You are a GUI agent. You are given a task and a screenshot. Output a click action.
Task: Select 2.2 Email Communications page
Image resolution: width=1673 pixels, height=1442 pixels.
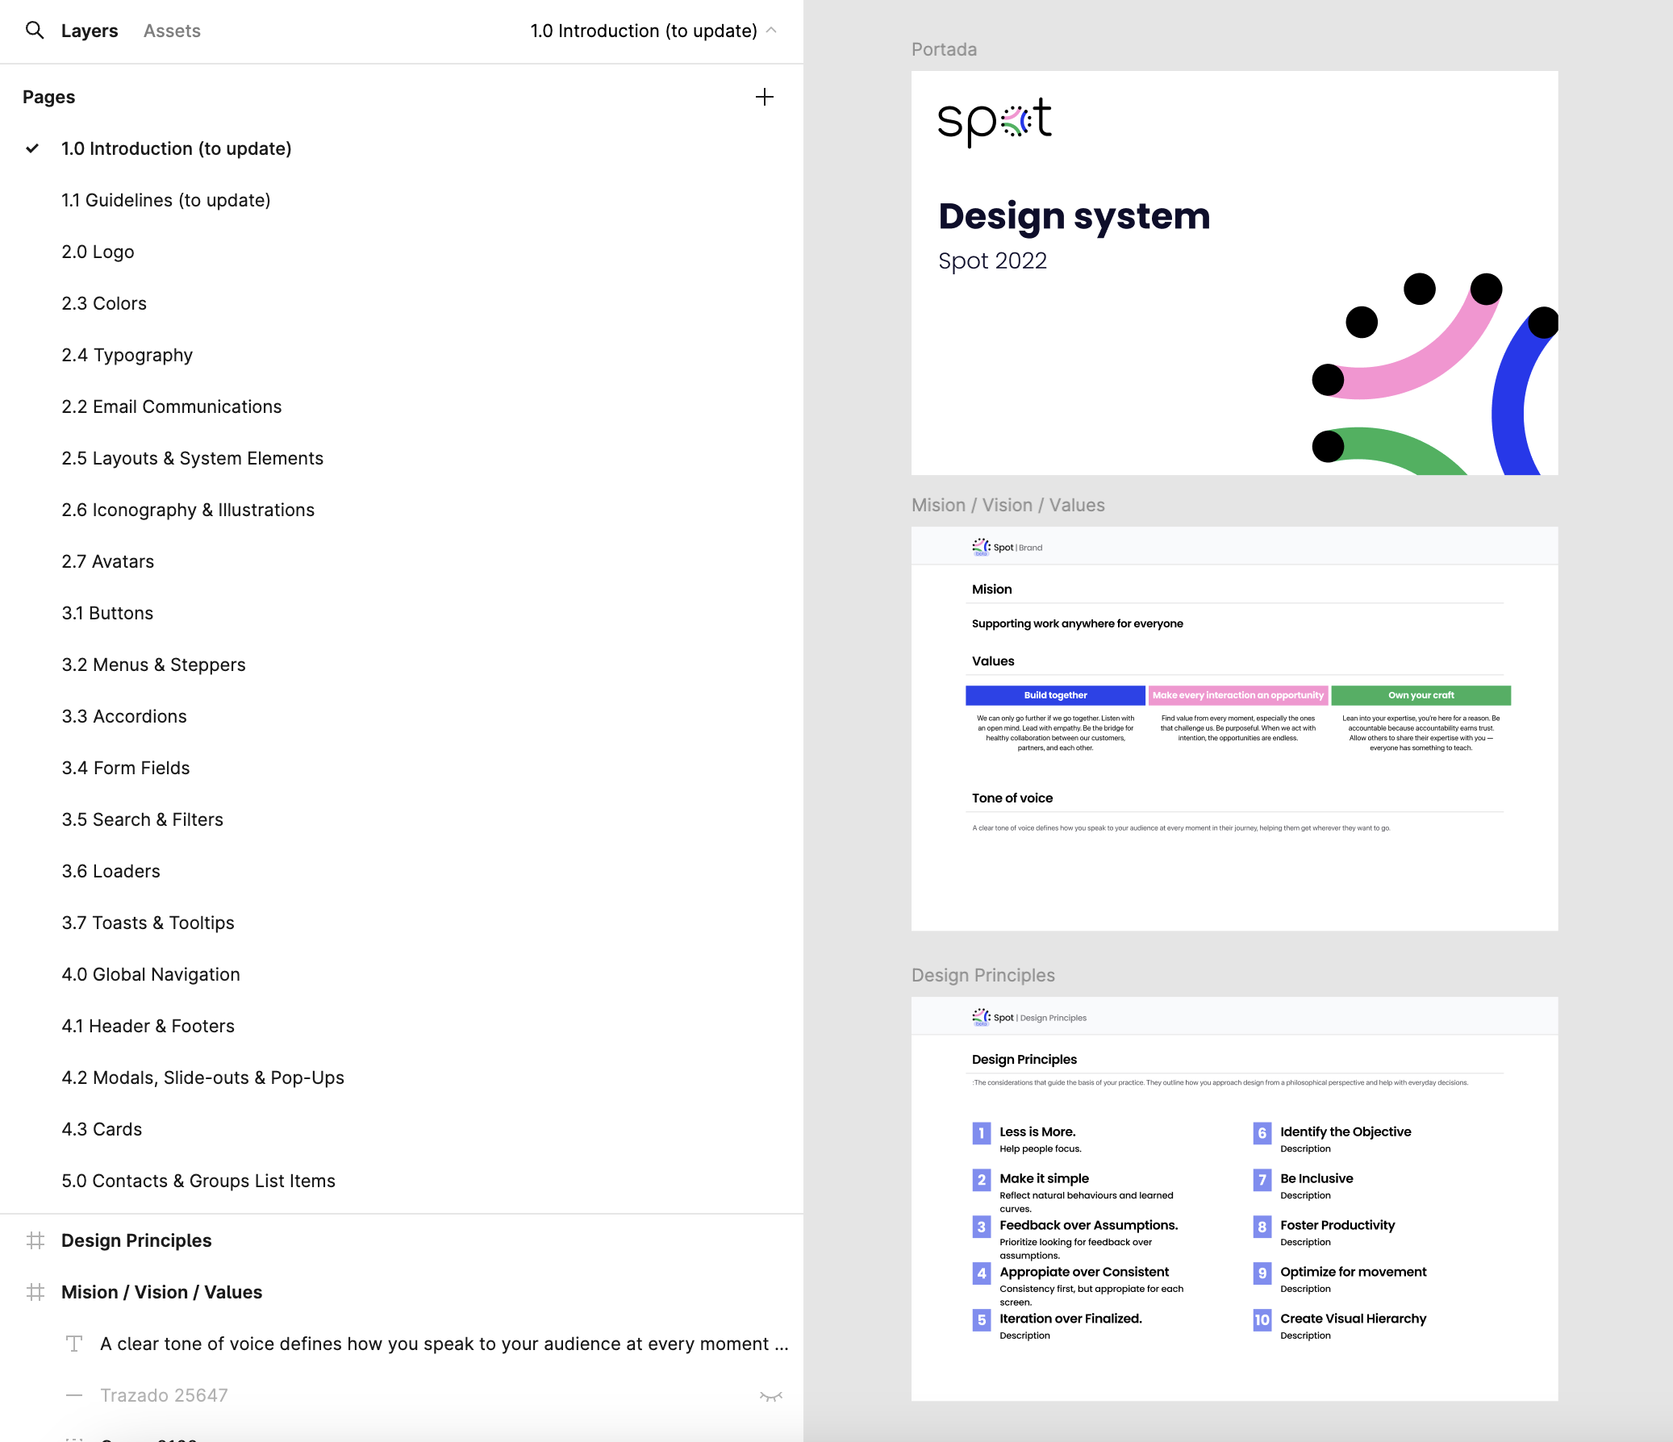point(171,407)
